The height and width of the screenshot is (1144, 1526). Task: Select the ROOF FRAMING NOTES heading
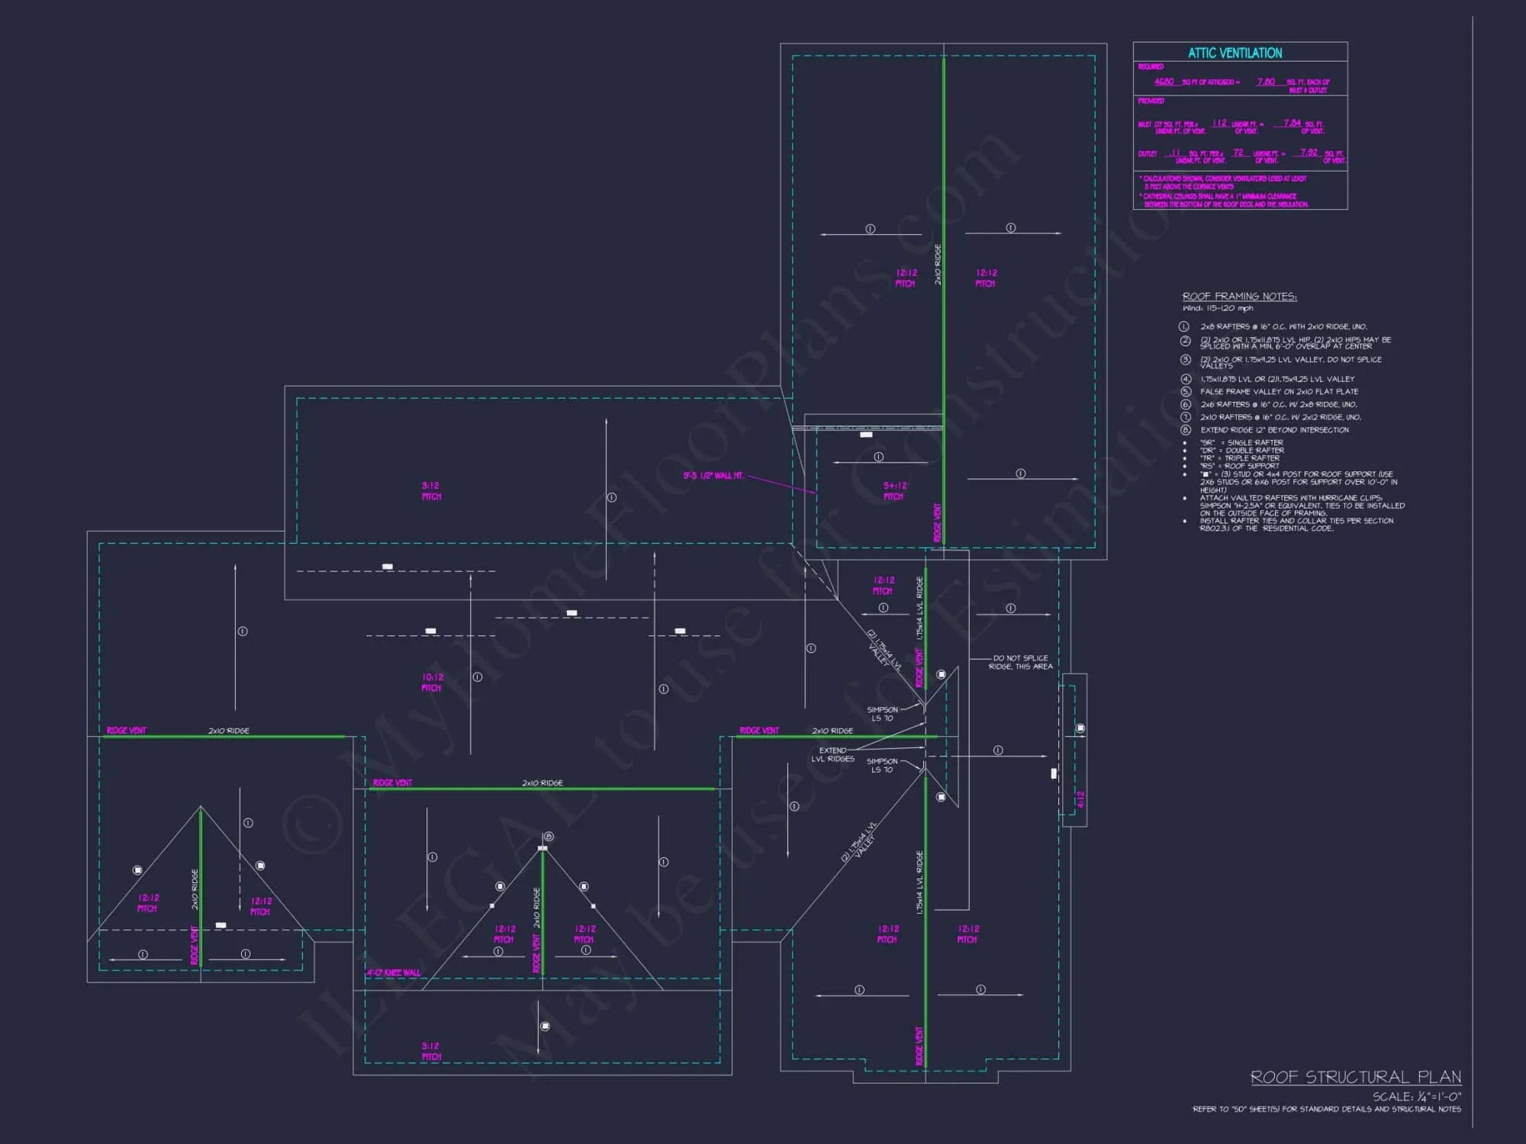[1239, 296]
